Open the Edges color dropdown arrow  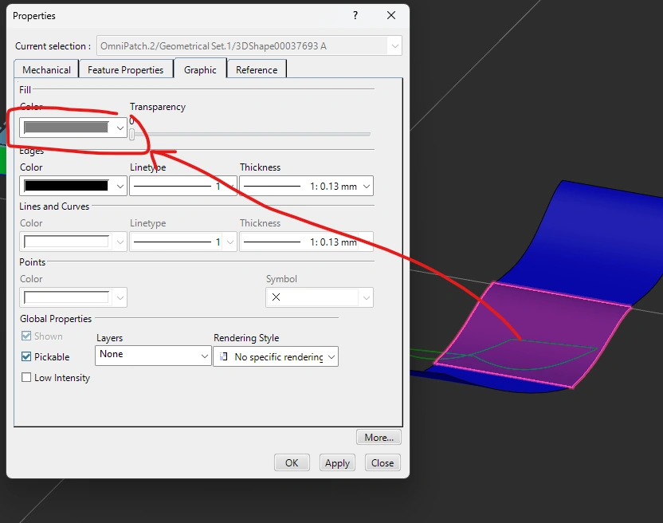click(x=120, y=187)
